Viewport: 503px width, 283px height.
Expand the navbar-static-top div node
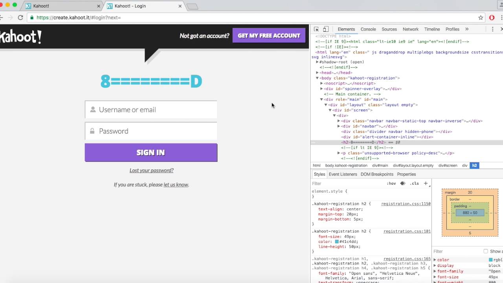point(339,121)
